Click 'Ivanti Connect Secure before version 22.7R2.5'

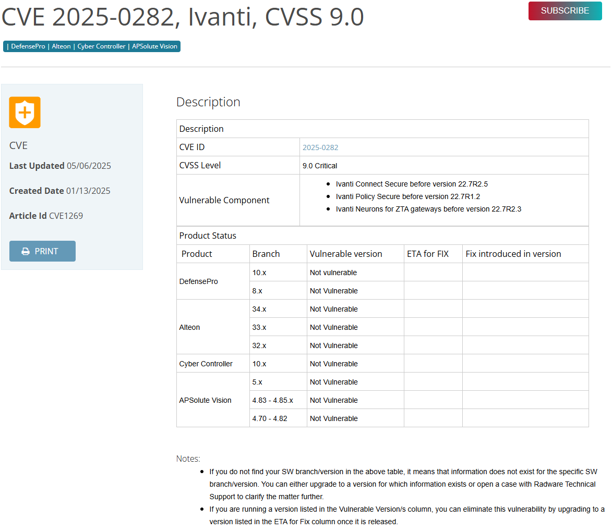(x=412, y=184)
